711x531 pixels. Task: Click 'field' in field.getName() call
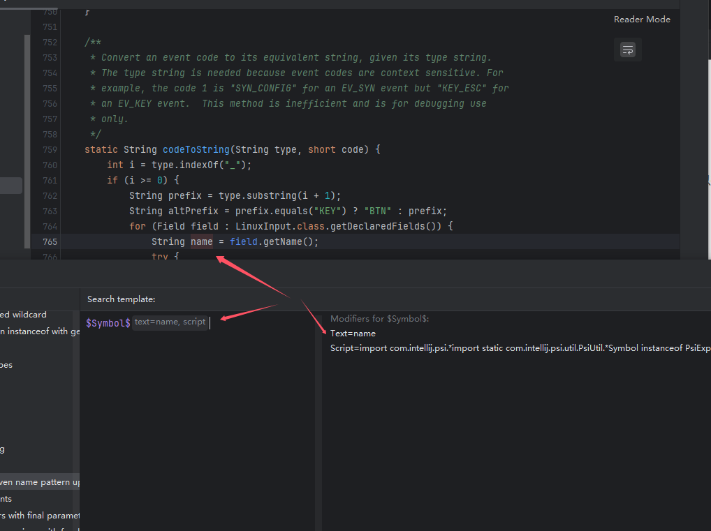point(244,242)
